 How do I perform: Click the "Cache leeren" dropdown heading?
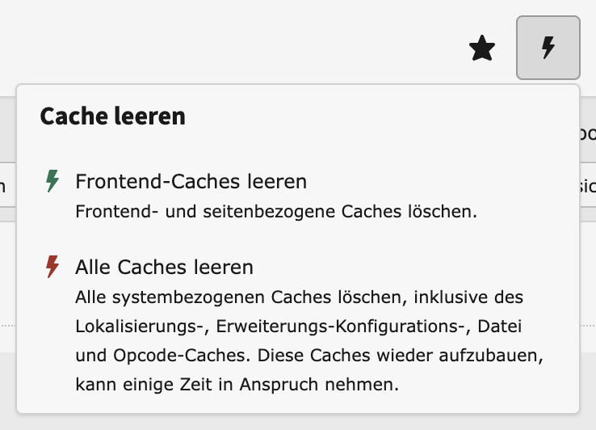point(112,116)
